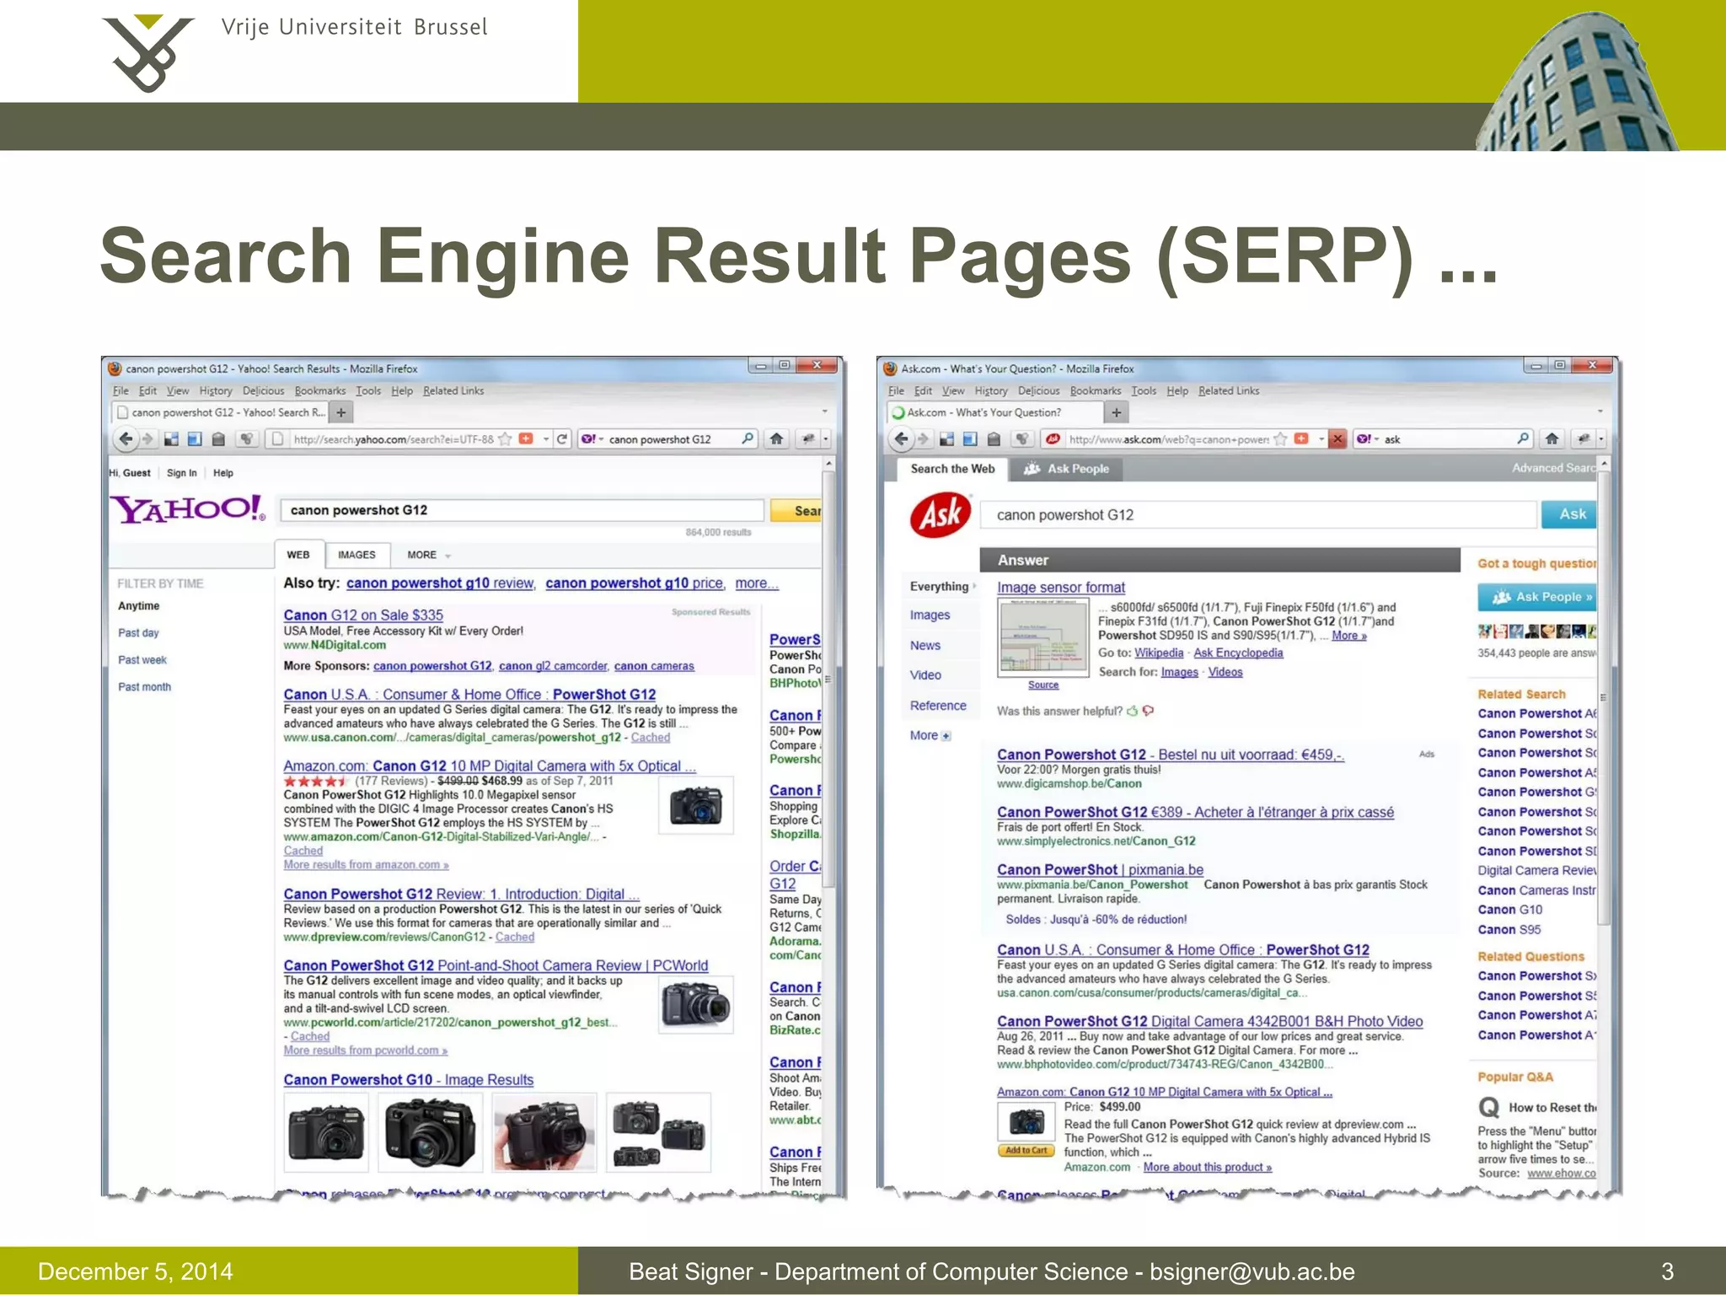Viewport: 1726px width, 1295px height.
Task: Click the 'Sign In' link on the Yahoo page
Action: 181,473
